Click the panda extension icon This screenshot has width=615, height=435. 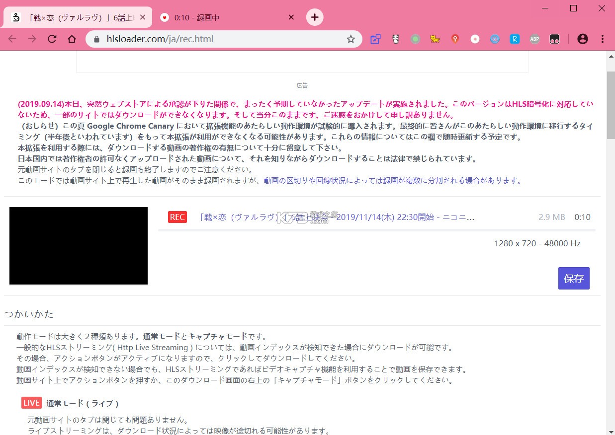click(x=395, y=39)
